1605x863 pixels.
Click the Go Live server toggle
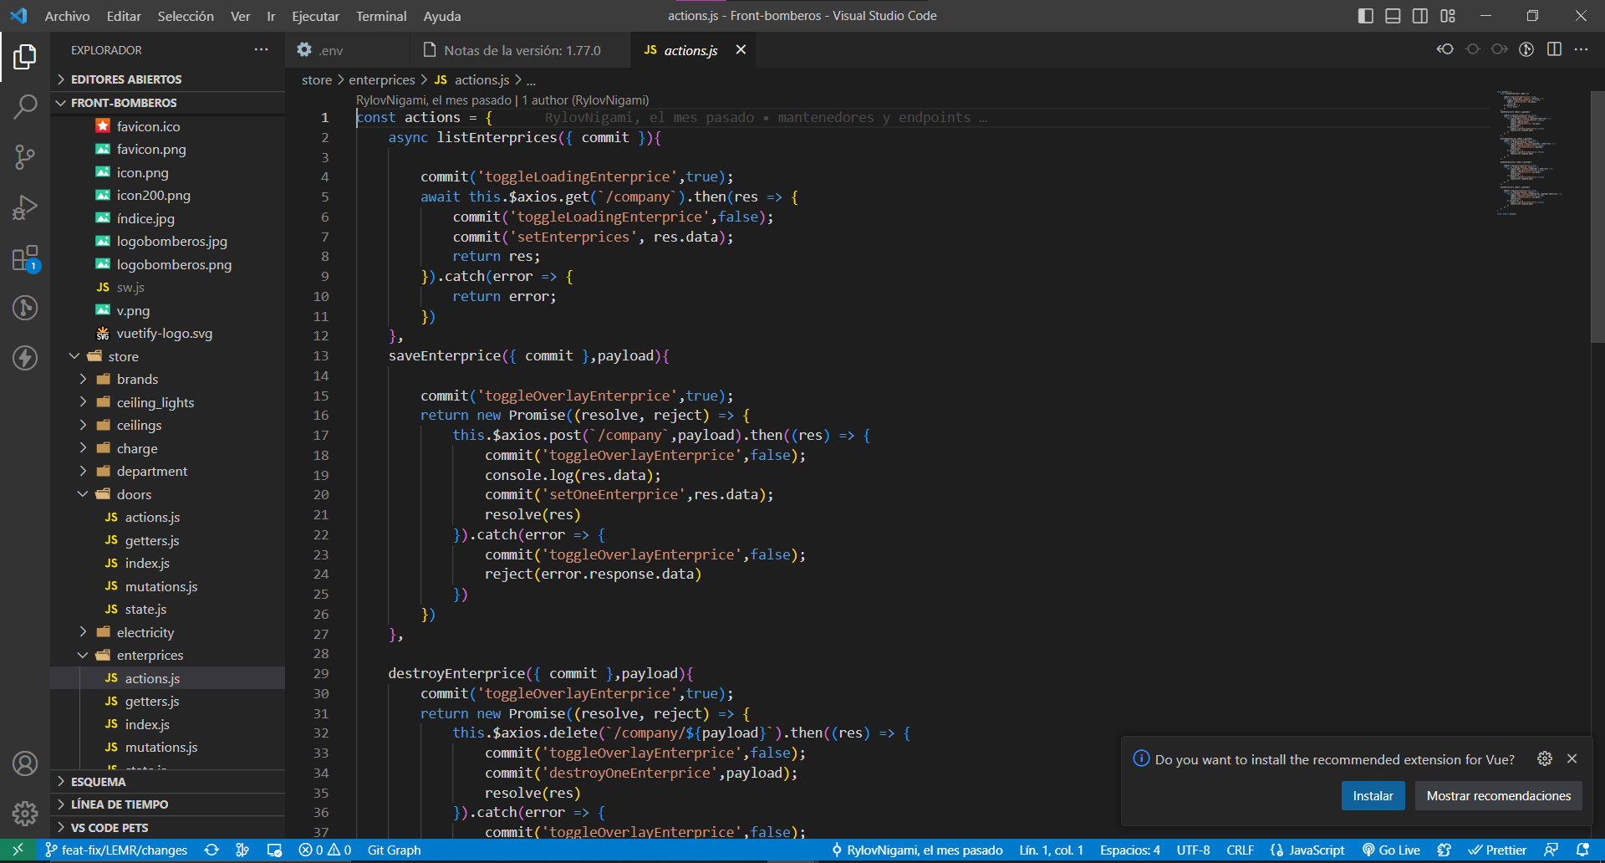pos(1392,850)
